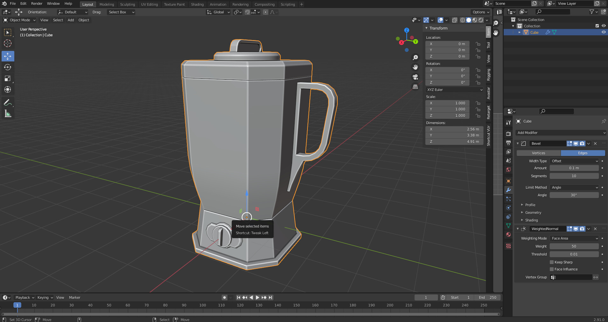Open the Physics Properties tab

(508, 208)
